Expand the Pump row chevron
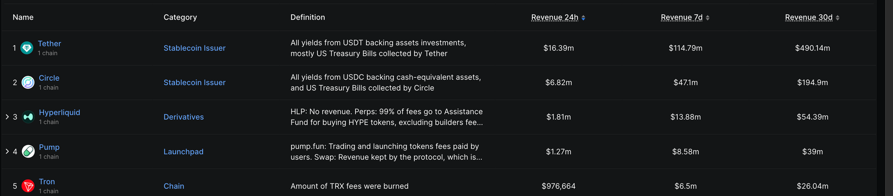This screenshot has width=893, height=196. [x=7, y=151]
